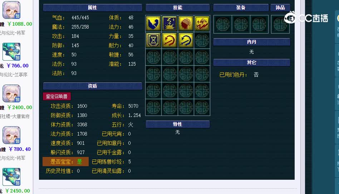Image resolution: width=339 pixels, height=194 pixels.
Task: Click the 是否宝宝 highlighted row
Action: [x=65, y=162]
